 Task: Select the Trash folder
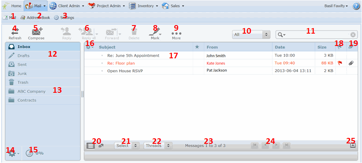click(43, 82)
